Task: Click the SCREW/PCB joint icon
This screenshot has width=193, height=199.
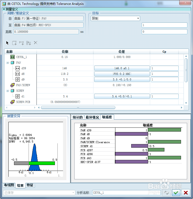Action: point(13,102)
